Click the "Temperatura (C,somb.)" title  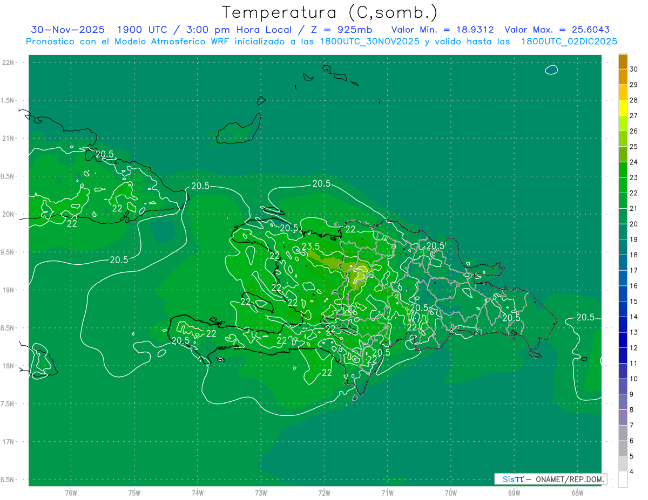(329, 12)
